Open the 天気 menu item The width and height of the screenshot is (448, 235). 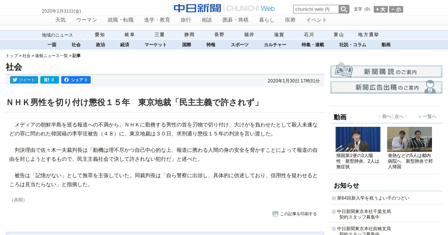60,20
